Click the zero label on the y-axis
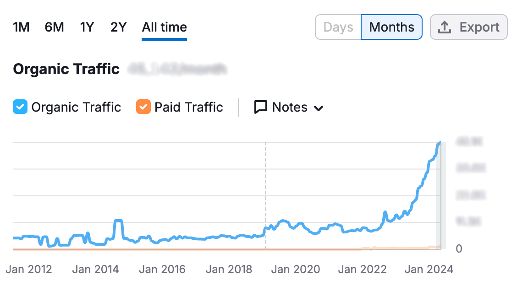Viewport: 517px width, 291px height. (x=458, y=248)
